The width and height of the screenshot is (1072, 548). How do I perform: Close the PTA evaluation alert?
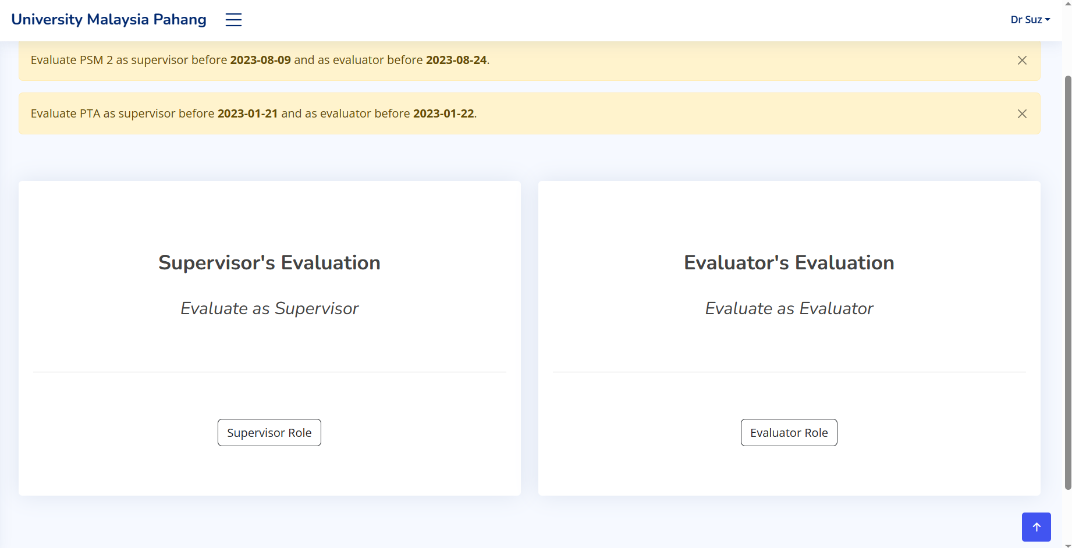point(1021,114)
